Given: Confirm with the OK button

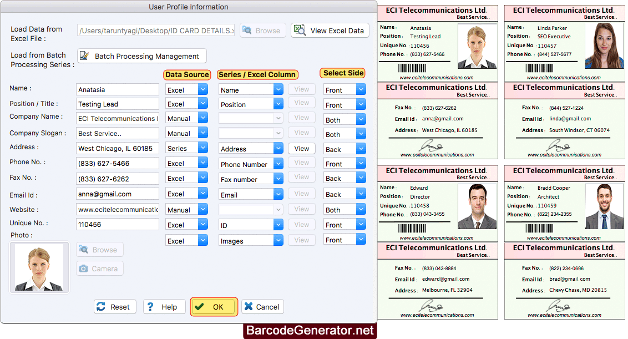Looking at the screenshot, I should coord(214,307).
